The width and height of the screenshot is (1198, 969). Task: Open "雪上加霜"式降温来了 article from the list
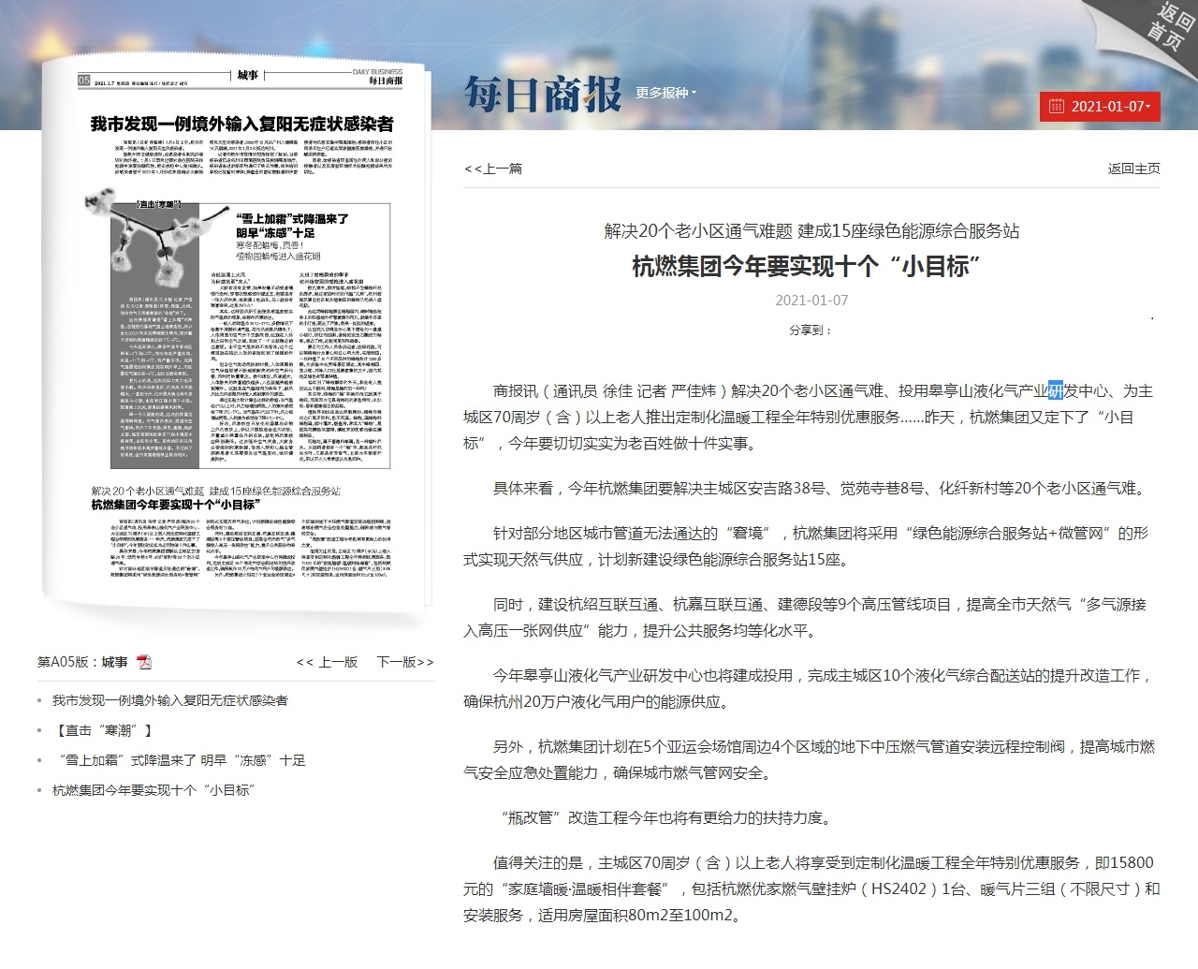pos(182,760)
